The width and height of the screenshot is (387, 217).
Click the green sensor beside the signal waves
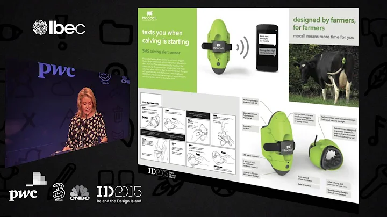click(218, 47)
